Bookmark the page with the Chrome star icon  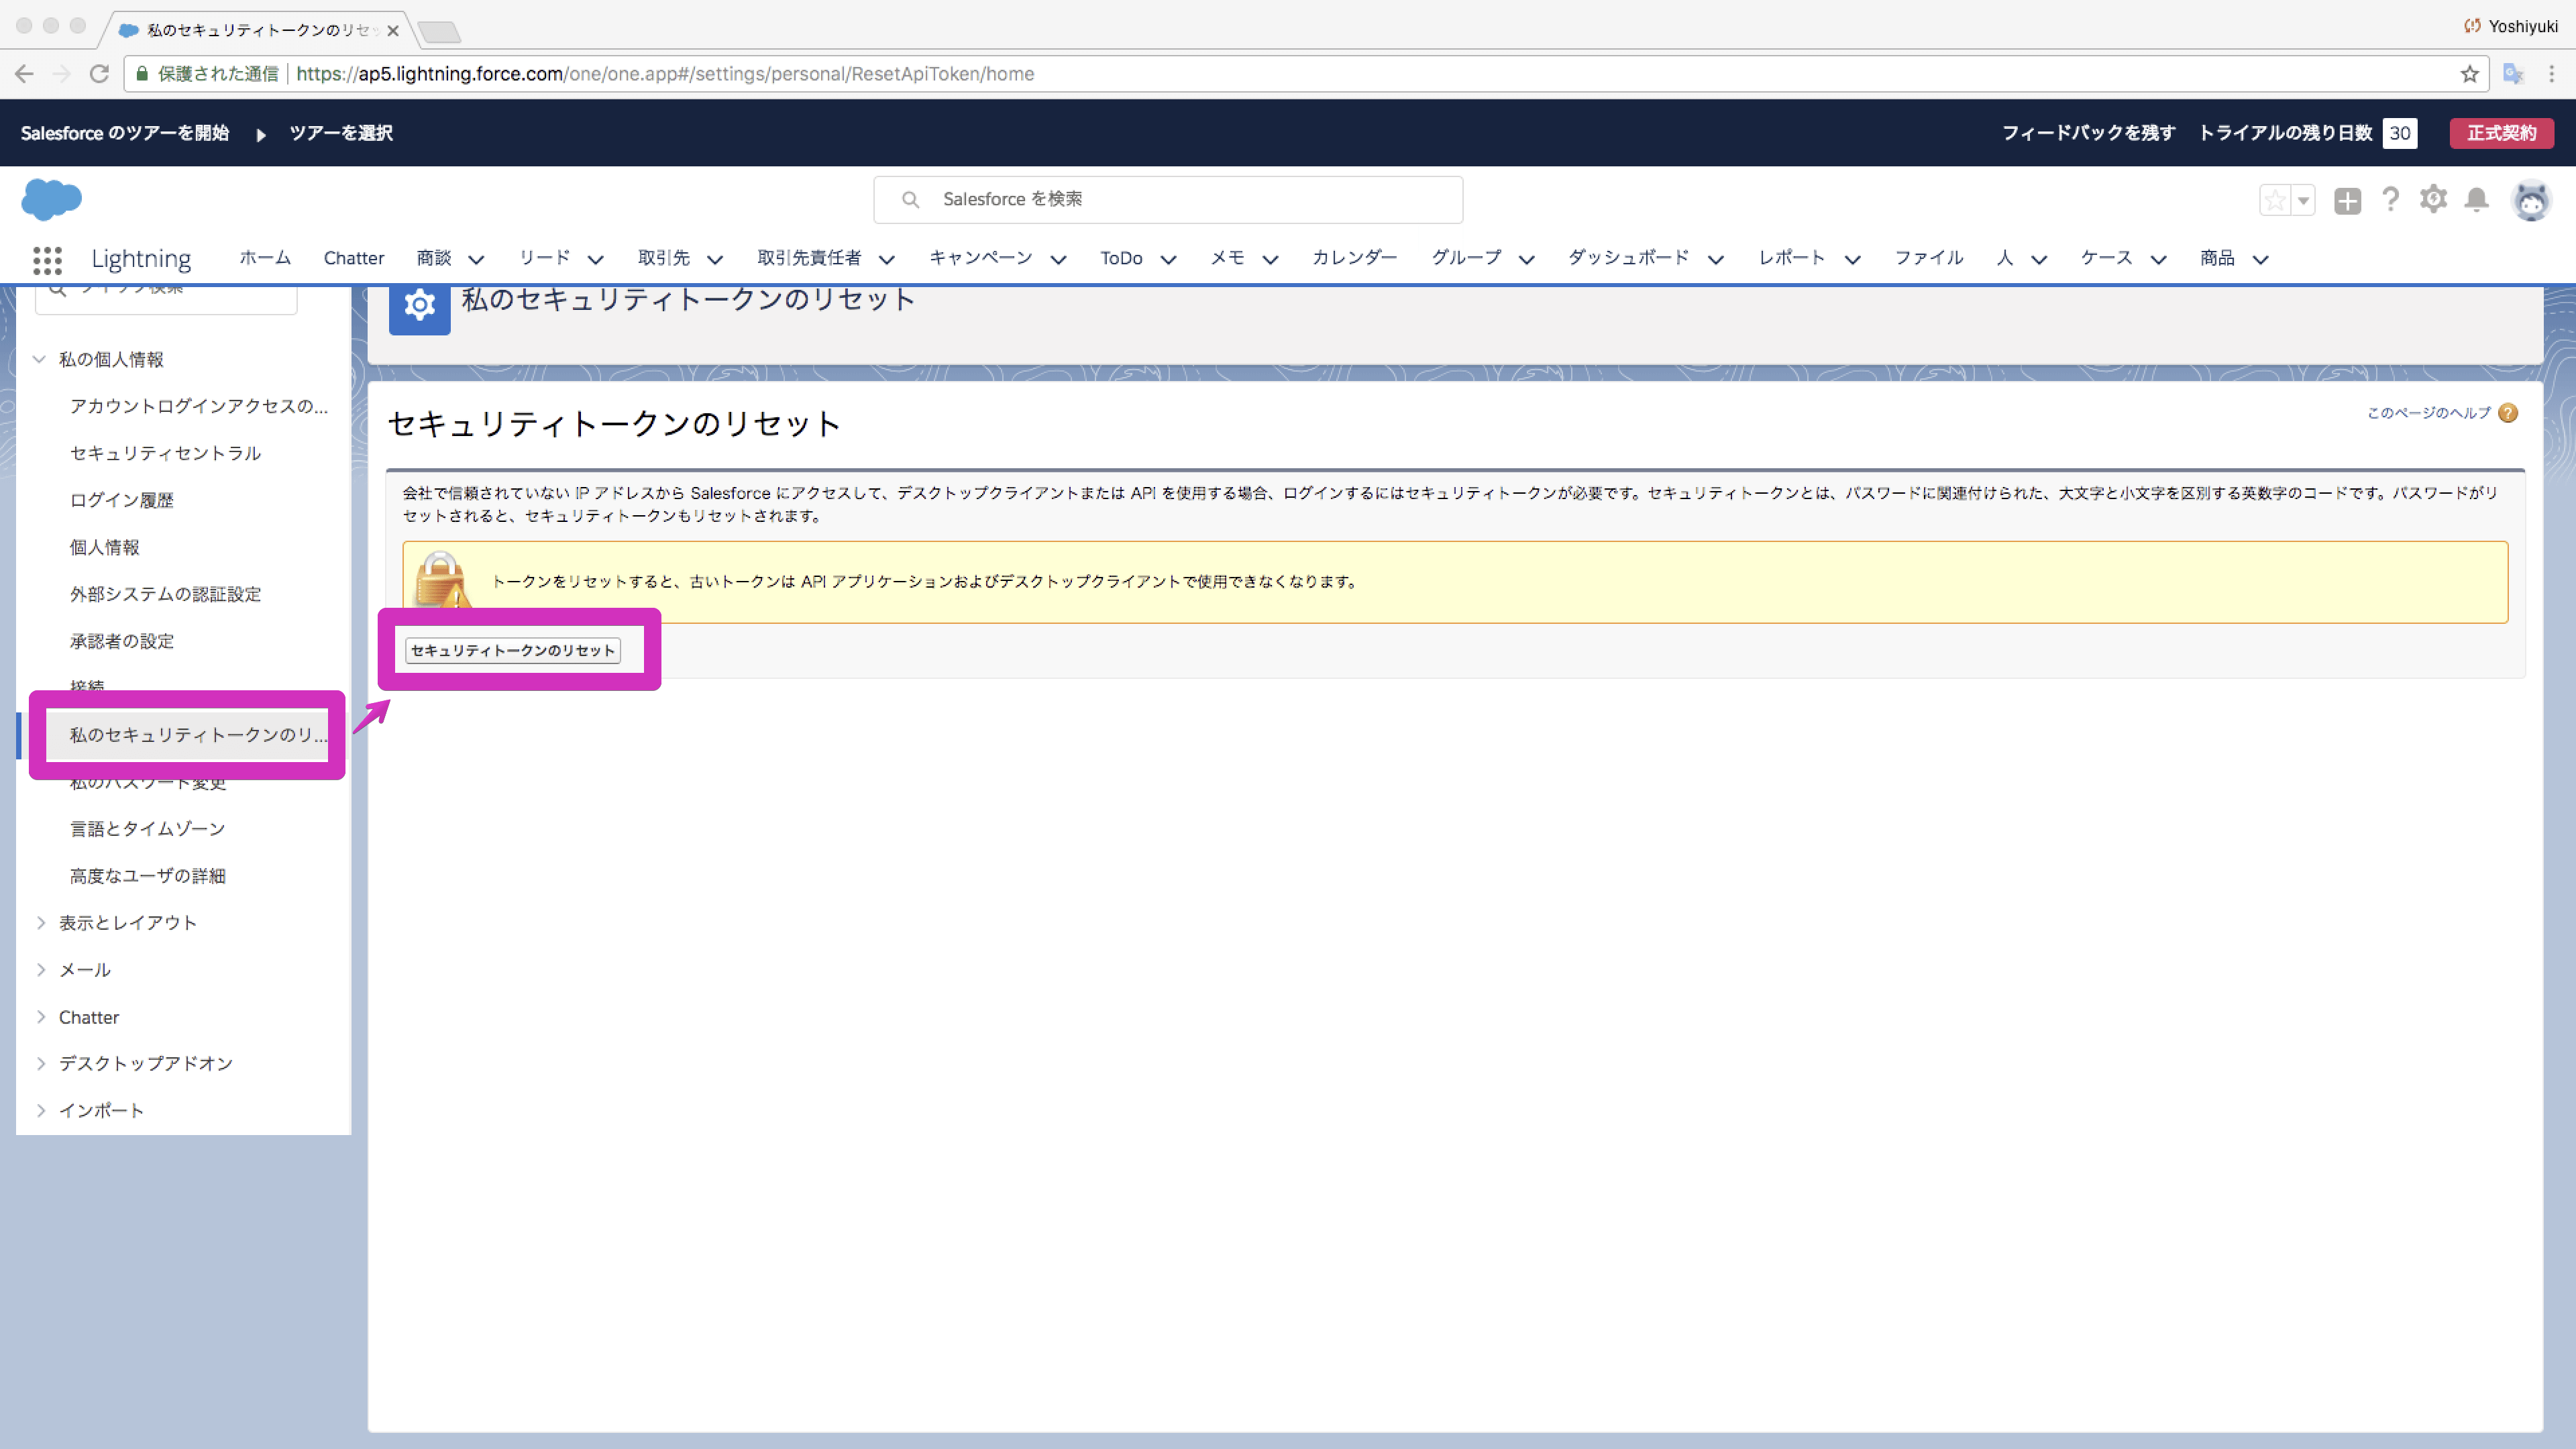(x=2469, y=74)
